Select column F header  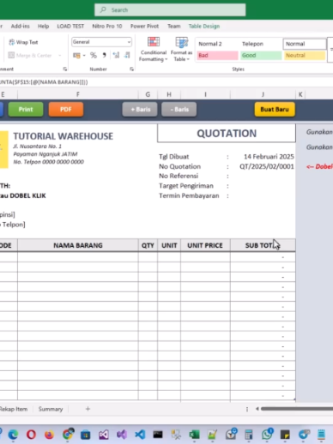pos(78,94)
